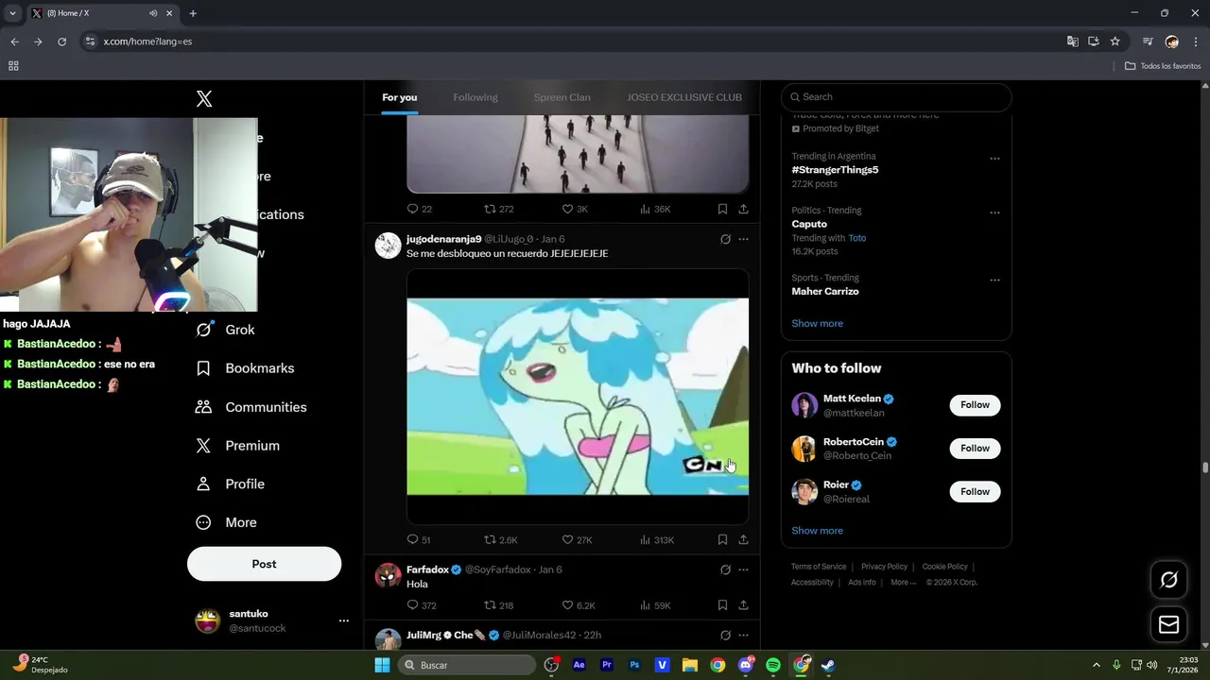Like the post with 3K likes
Viewport: 1210px width, 680px height.
[x=575, y=209]
